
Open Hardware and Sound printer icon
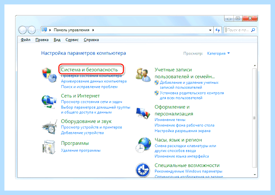pyautogui.click(x=50, y=127)
